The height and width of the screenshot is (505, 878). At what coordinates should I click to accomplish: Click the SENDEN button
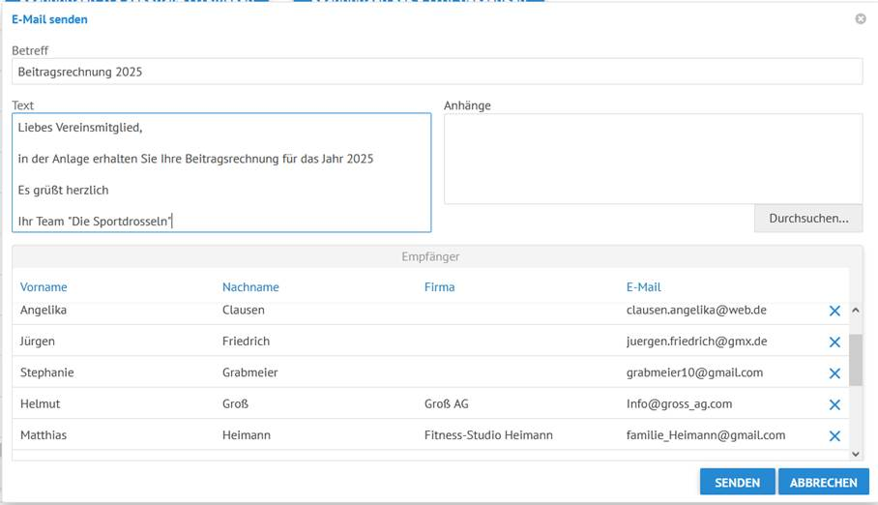(737, 482)
